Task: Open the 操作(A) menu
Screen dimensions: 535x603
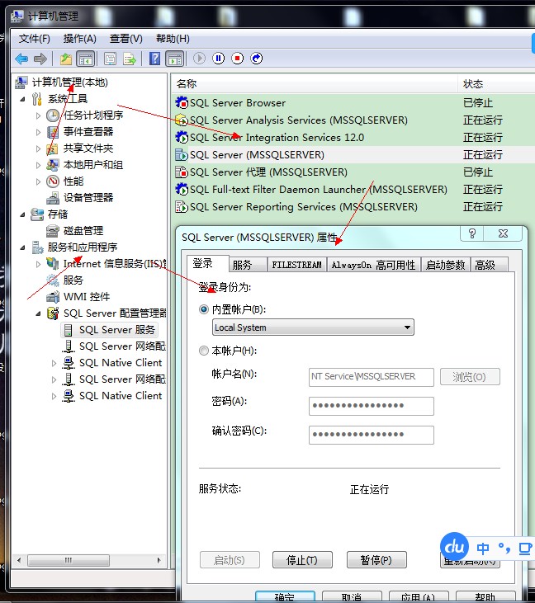Action: click(80, 39)
